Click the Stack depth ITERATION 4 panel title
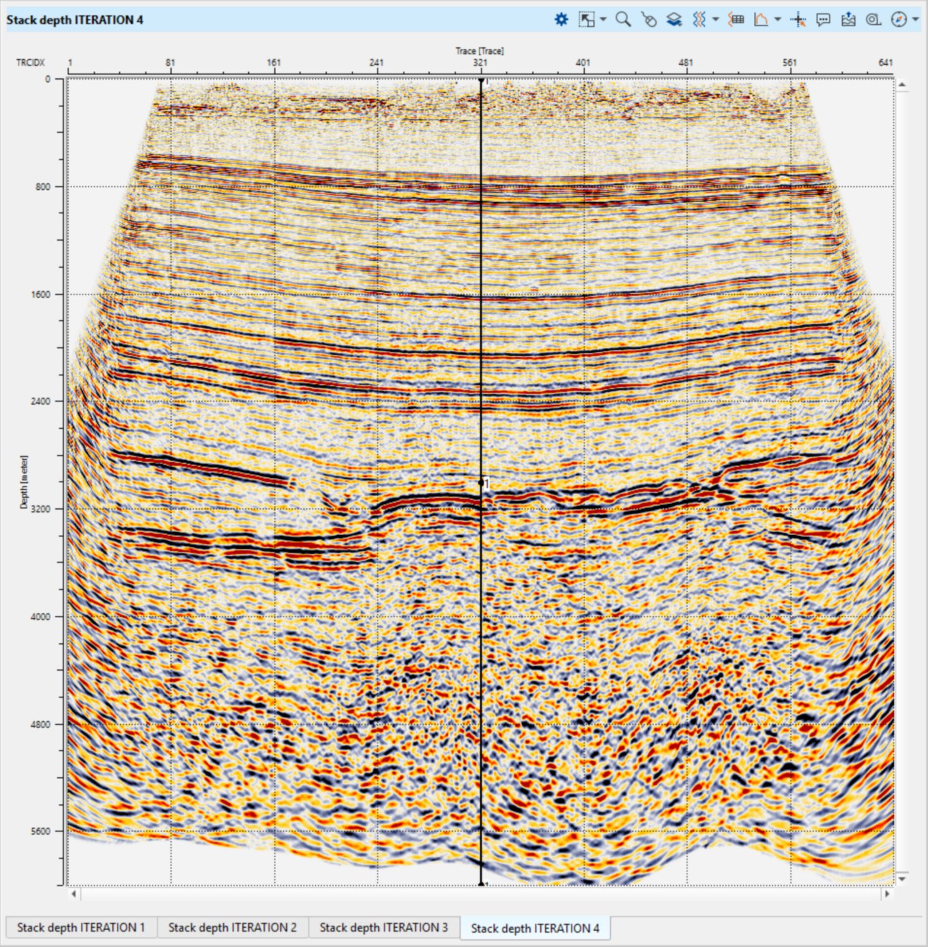 (75, 20)
